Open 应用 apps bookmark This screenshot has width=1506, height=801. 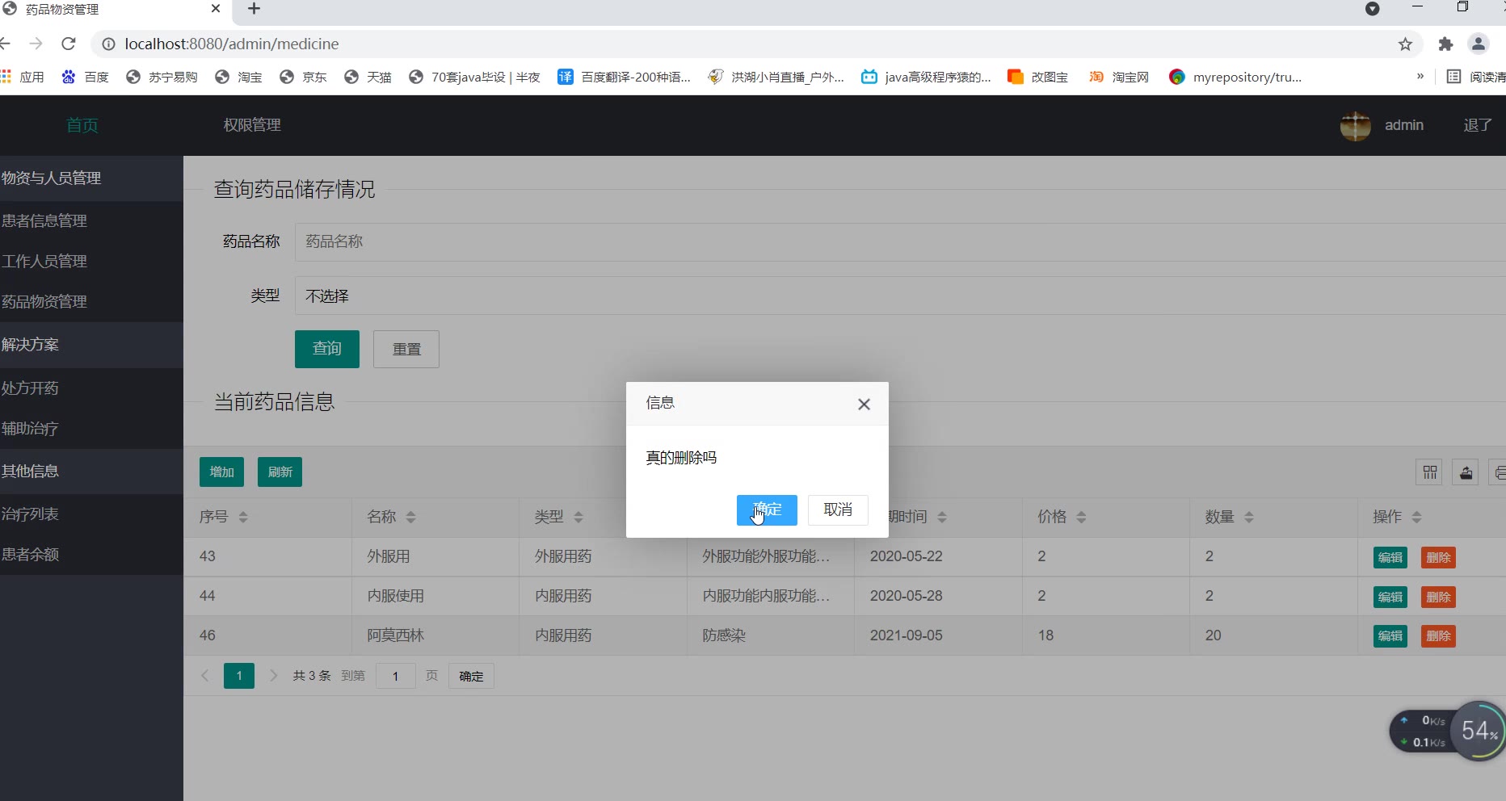coord(23,77)
